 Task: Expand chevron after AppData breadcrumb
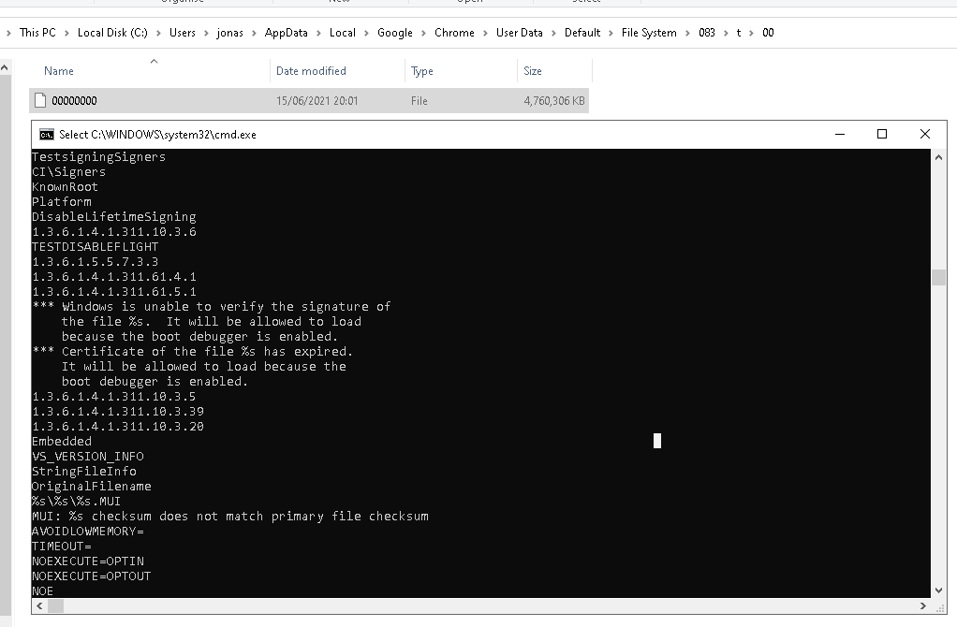click(318, 33)
